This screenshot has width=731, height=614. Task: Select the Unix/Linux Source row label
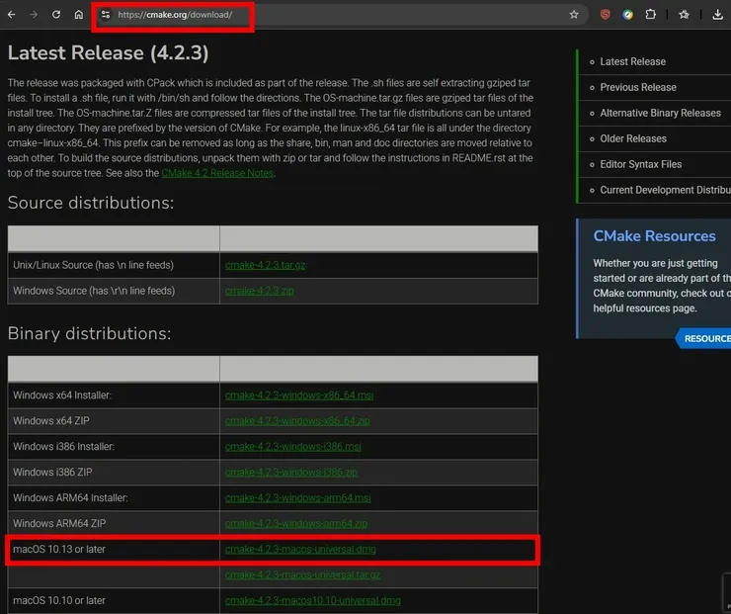tap(93, 265)
